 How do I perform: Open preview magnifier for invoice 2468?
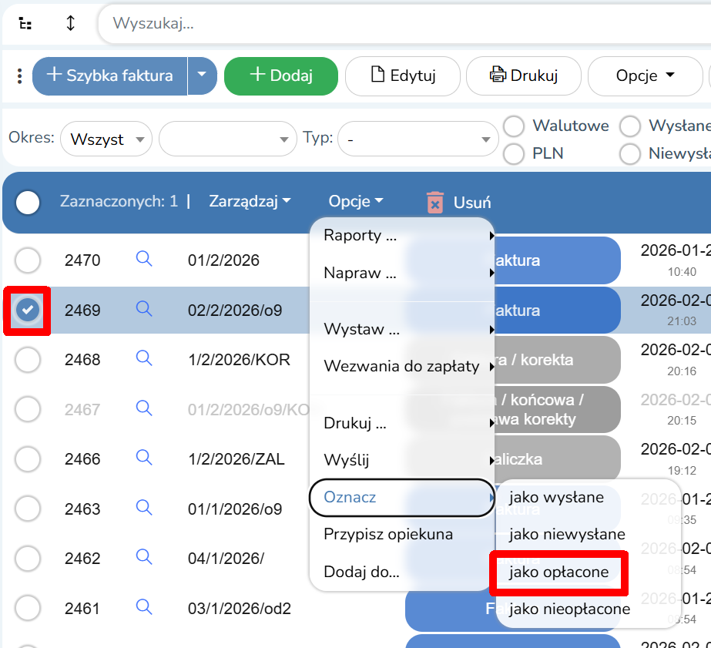coord(144,358)
